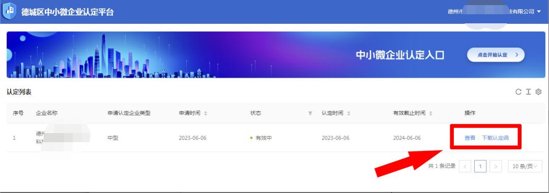Screen dimensions: 549x193
Task: Go to next page arrow
Action: coord(496,167)
